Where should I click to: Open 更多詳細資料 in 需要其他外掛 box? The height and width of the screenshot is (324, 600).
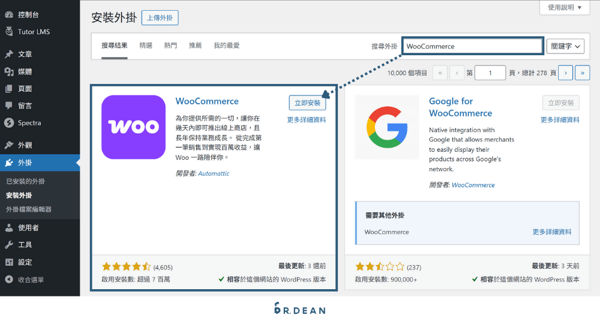click(552, 232)
